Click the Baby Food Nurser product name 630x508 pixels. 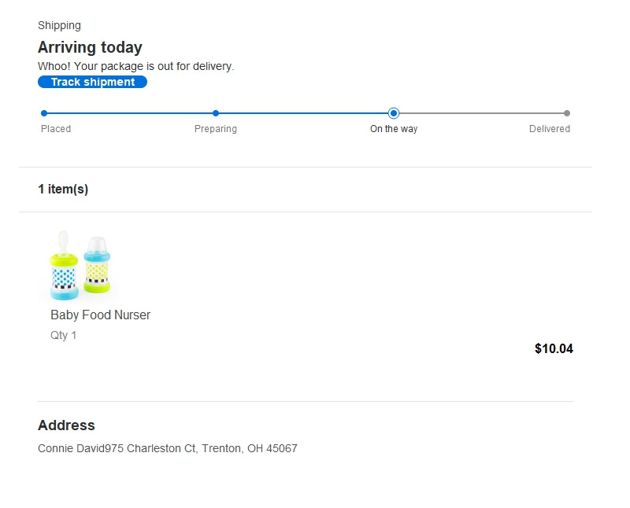[x=100, y=315]
